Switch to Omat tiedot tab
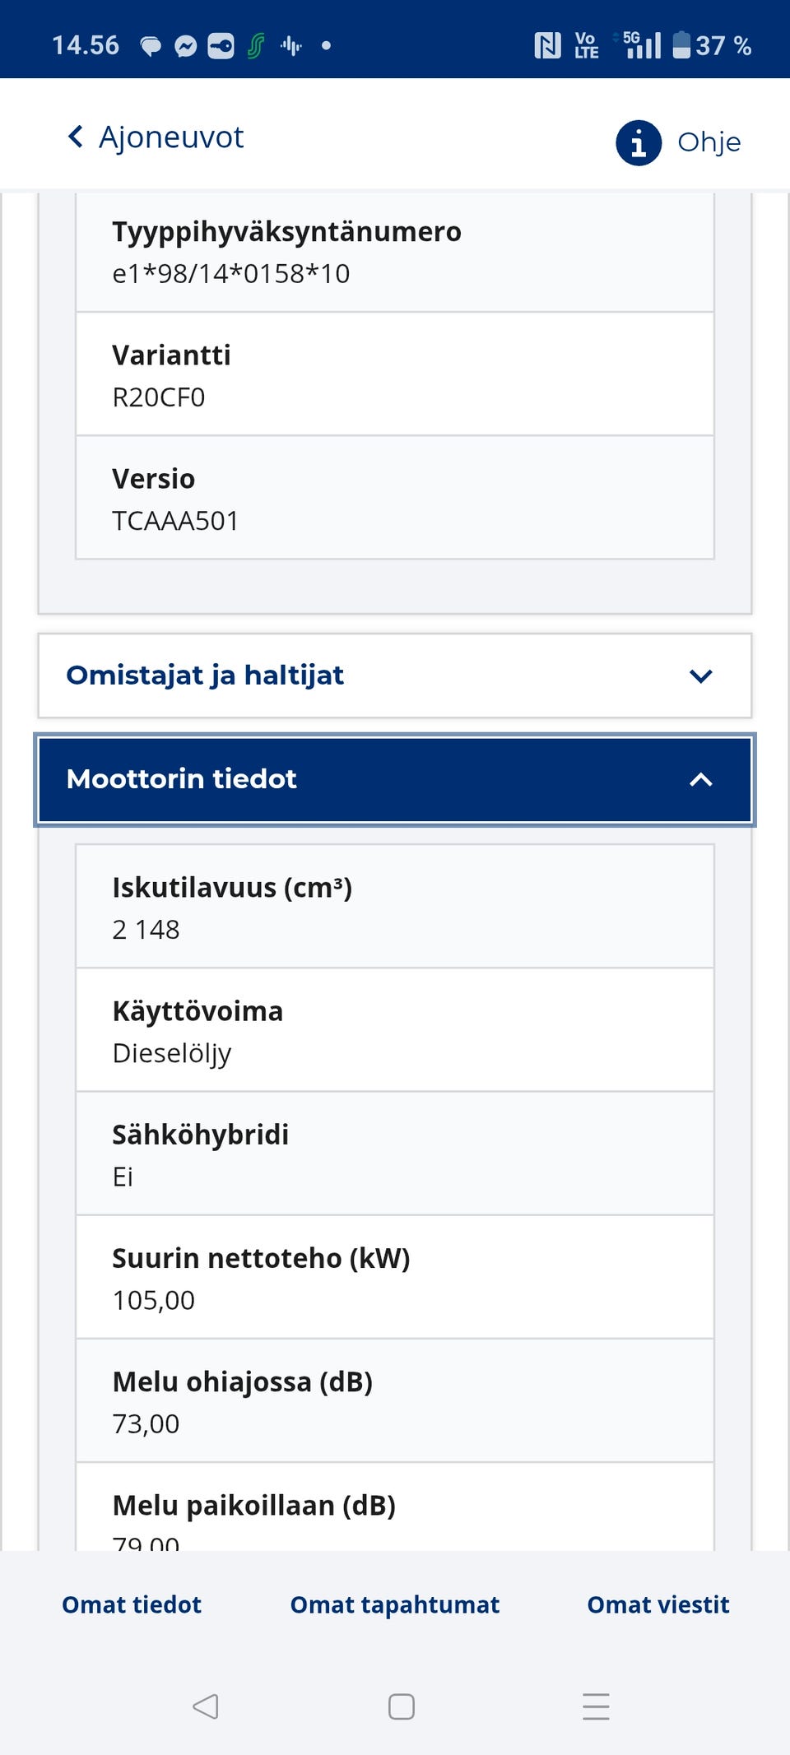The width and height of the screenshot is (790, 1755). (132, 1604)
